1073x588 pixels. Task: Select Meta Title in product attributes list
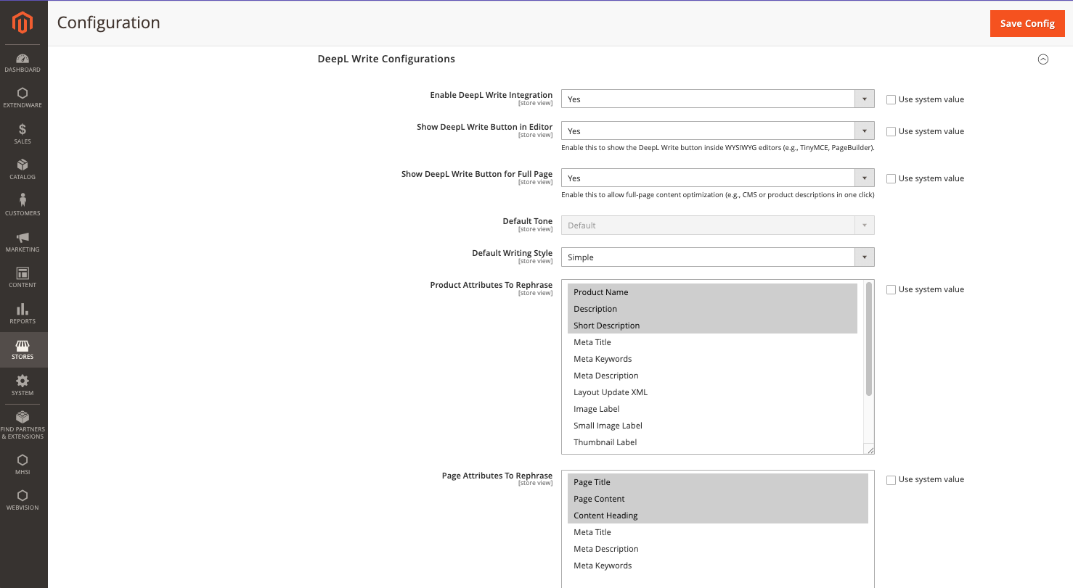coord(712,342)
